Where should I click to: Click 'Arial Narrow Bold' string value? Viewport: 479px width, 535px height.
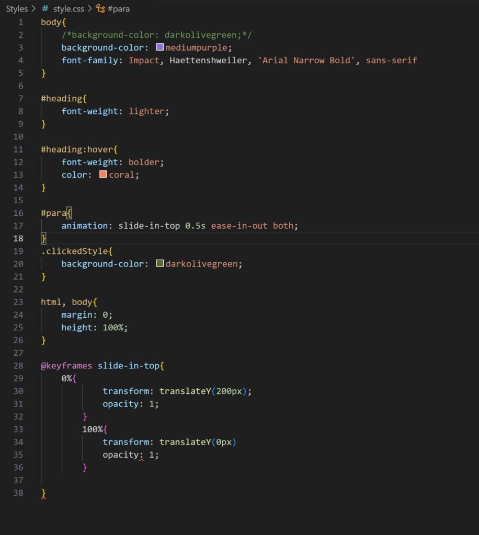[x=306, y=61]
